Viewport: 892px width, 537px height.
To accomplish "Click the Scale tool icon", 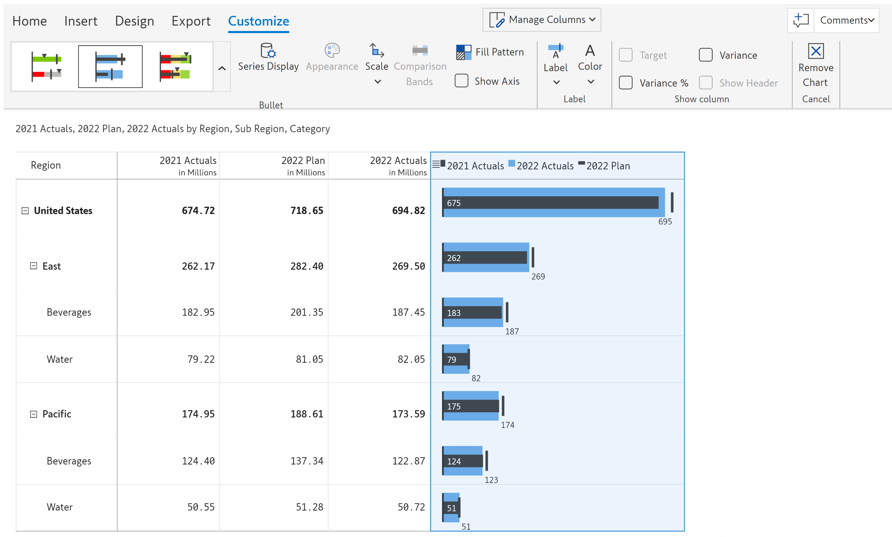I will tap(376, 51).
